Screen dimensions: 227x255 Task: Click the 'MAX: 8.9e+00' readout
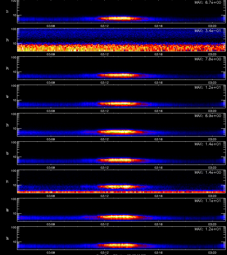[208, 116]
